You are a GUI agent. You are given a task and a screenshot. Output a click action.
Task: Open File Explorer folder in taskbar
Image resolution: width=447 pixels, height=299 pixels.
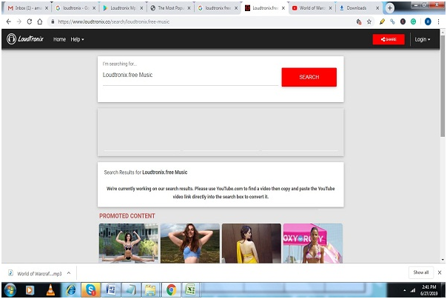click(x=150, y=290)
